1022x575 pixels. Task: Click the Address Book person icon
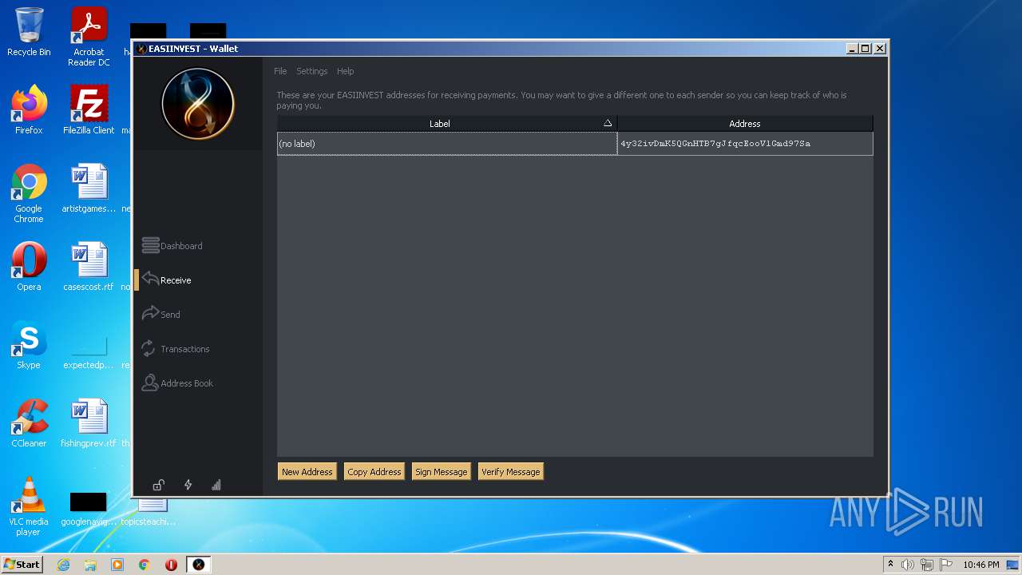coord(149,383)
